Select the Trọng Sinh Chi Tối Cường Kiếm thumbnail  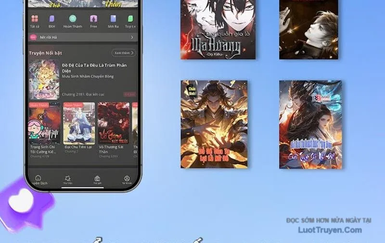[44, 123]
